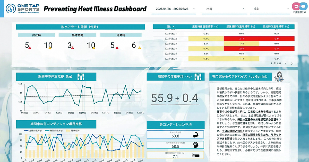Open the date range 2025/04/26 - 2025/05/26 picker
This screenshot has height=162, width=309.
click(175, 9)
